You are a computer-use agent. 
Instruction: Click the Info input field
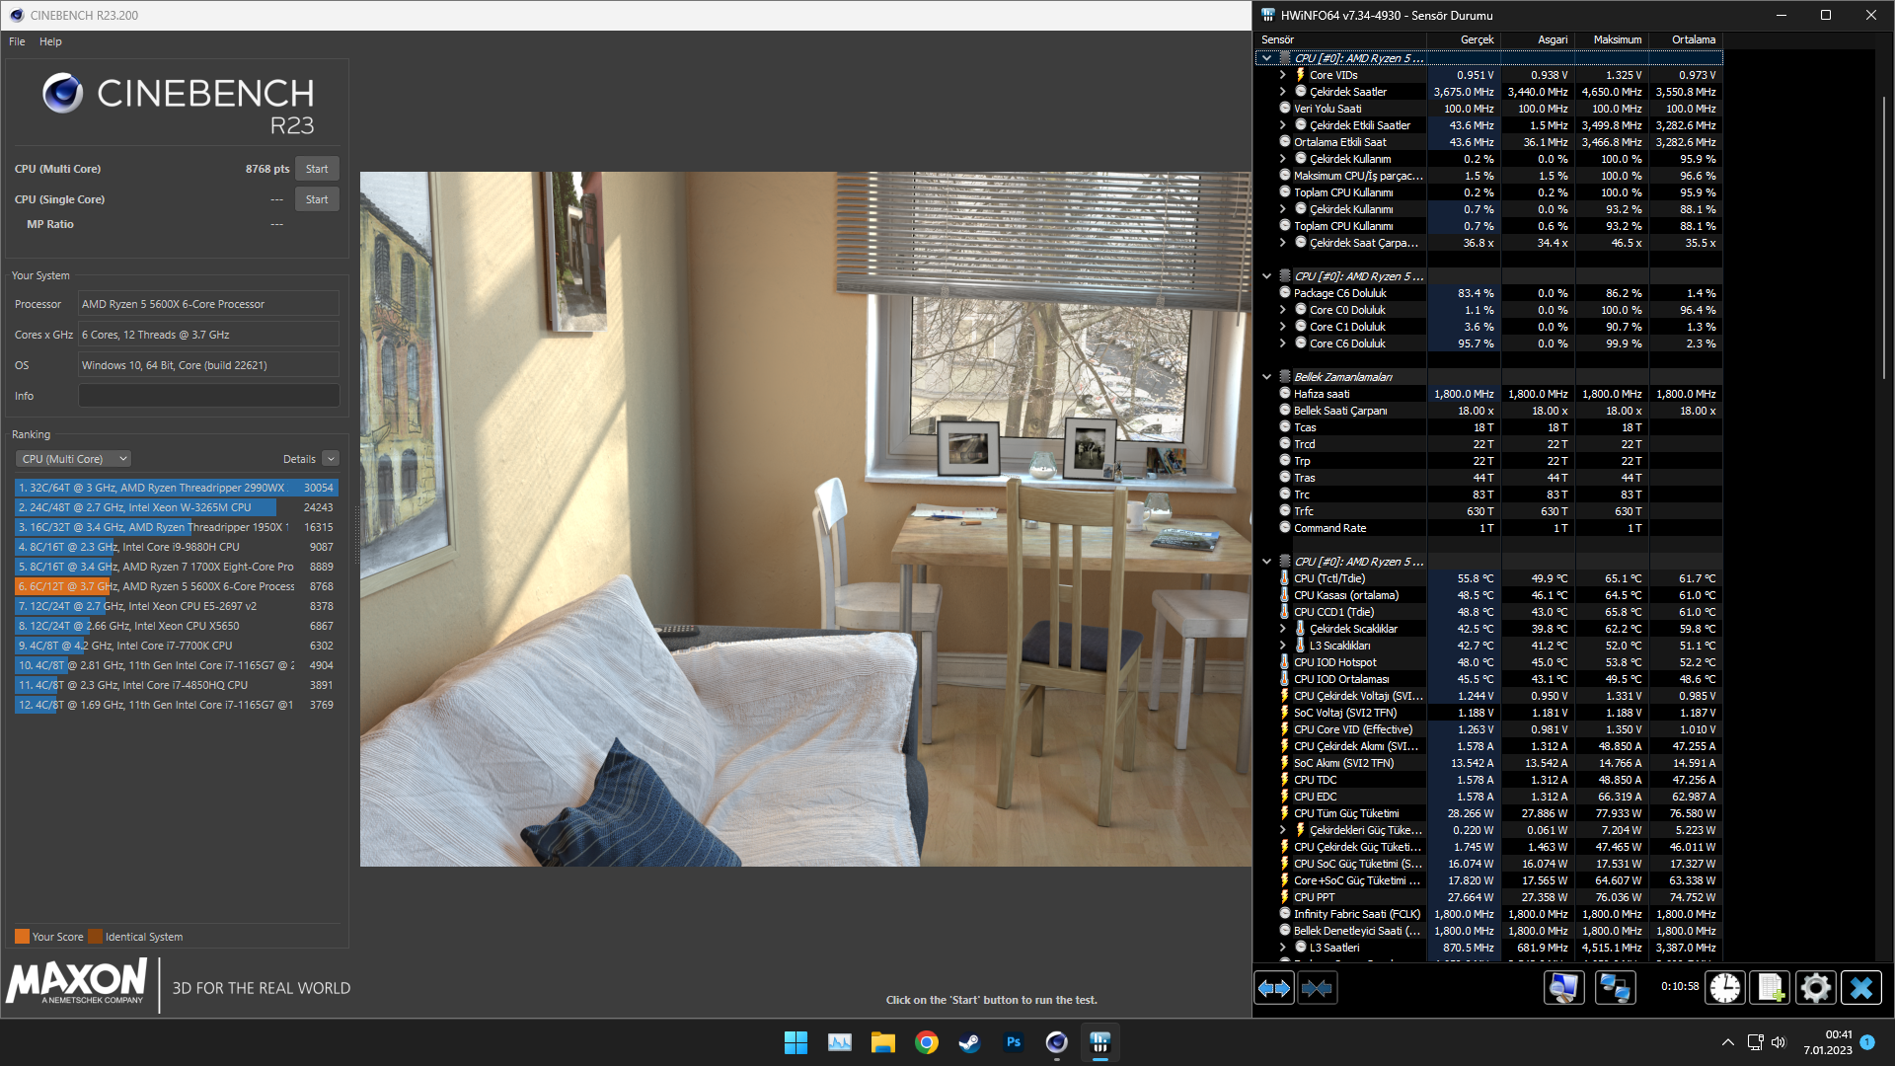(208, 396)
